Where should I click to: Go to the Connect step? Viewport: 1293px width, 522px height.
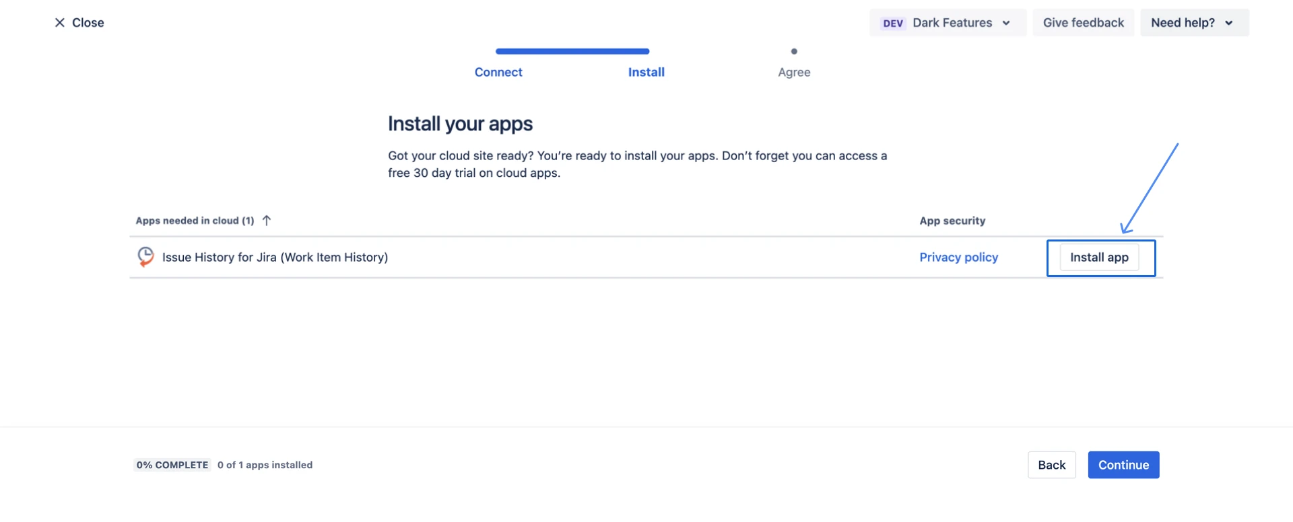498,72
